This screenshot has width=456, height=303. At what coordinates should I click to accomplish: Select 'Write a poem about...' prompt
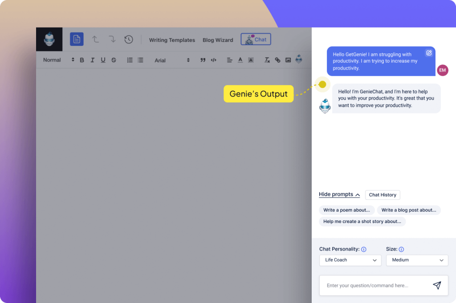click(x=346, y=210)
